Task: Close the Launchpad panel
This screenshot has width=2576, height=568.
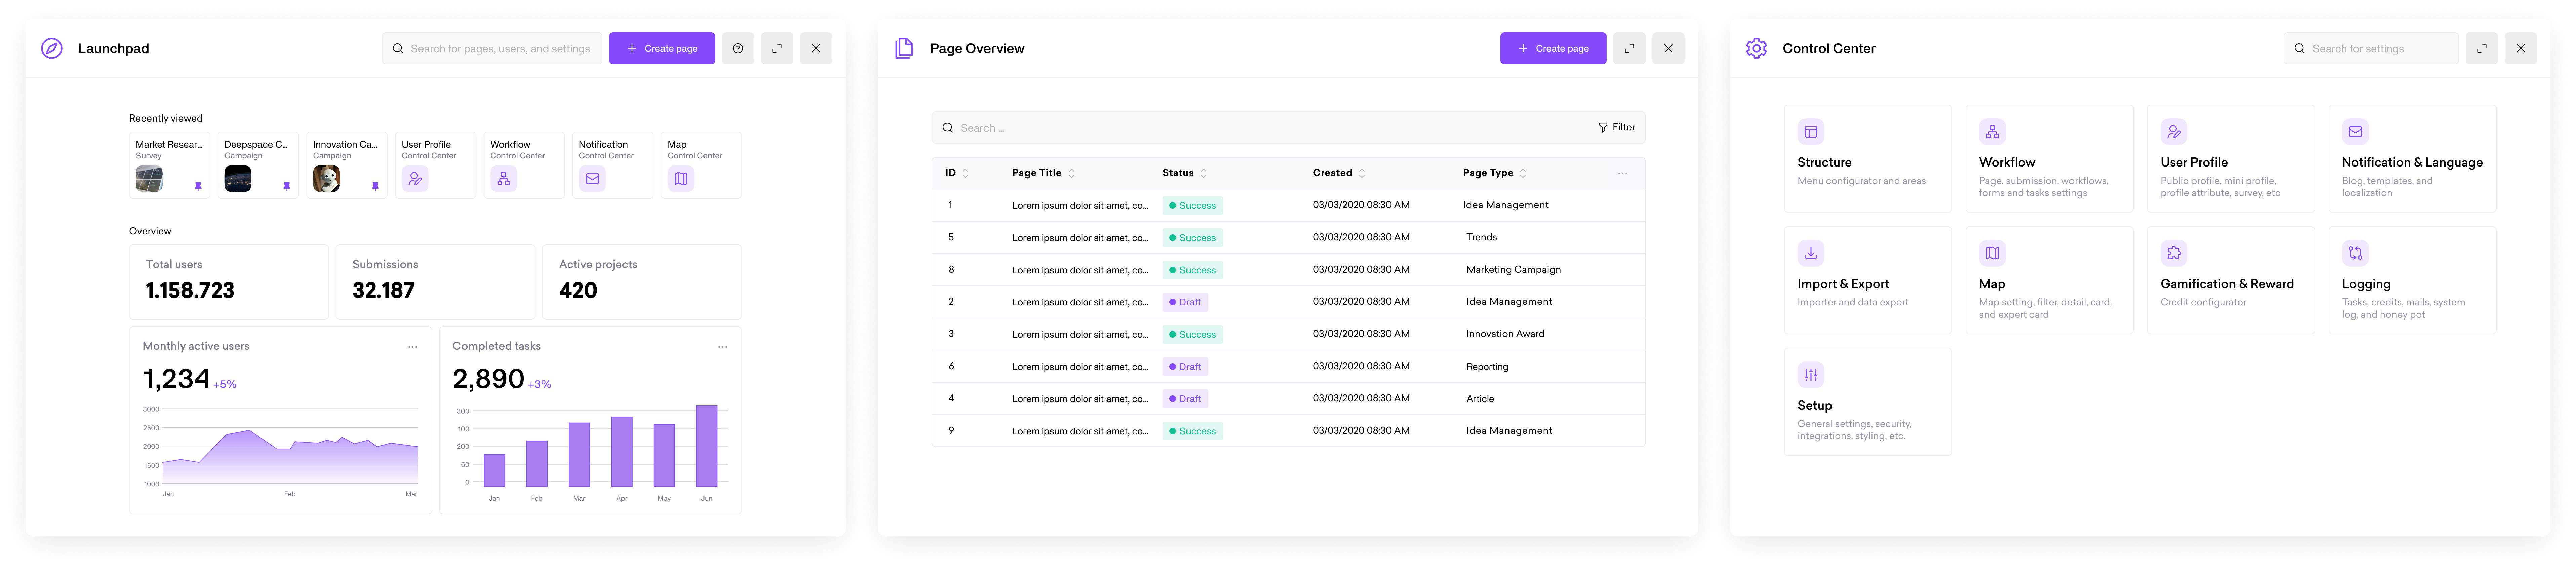Action: pos(816,48)
